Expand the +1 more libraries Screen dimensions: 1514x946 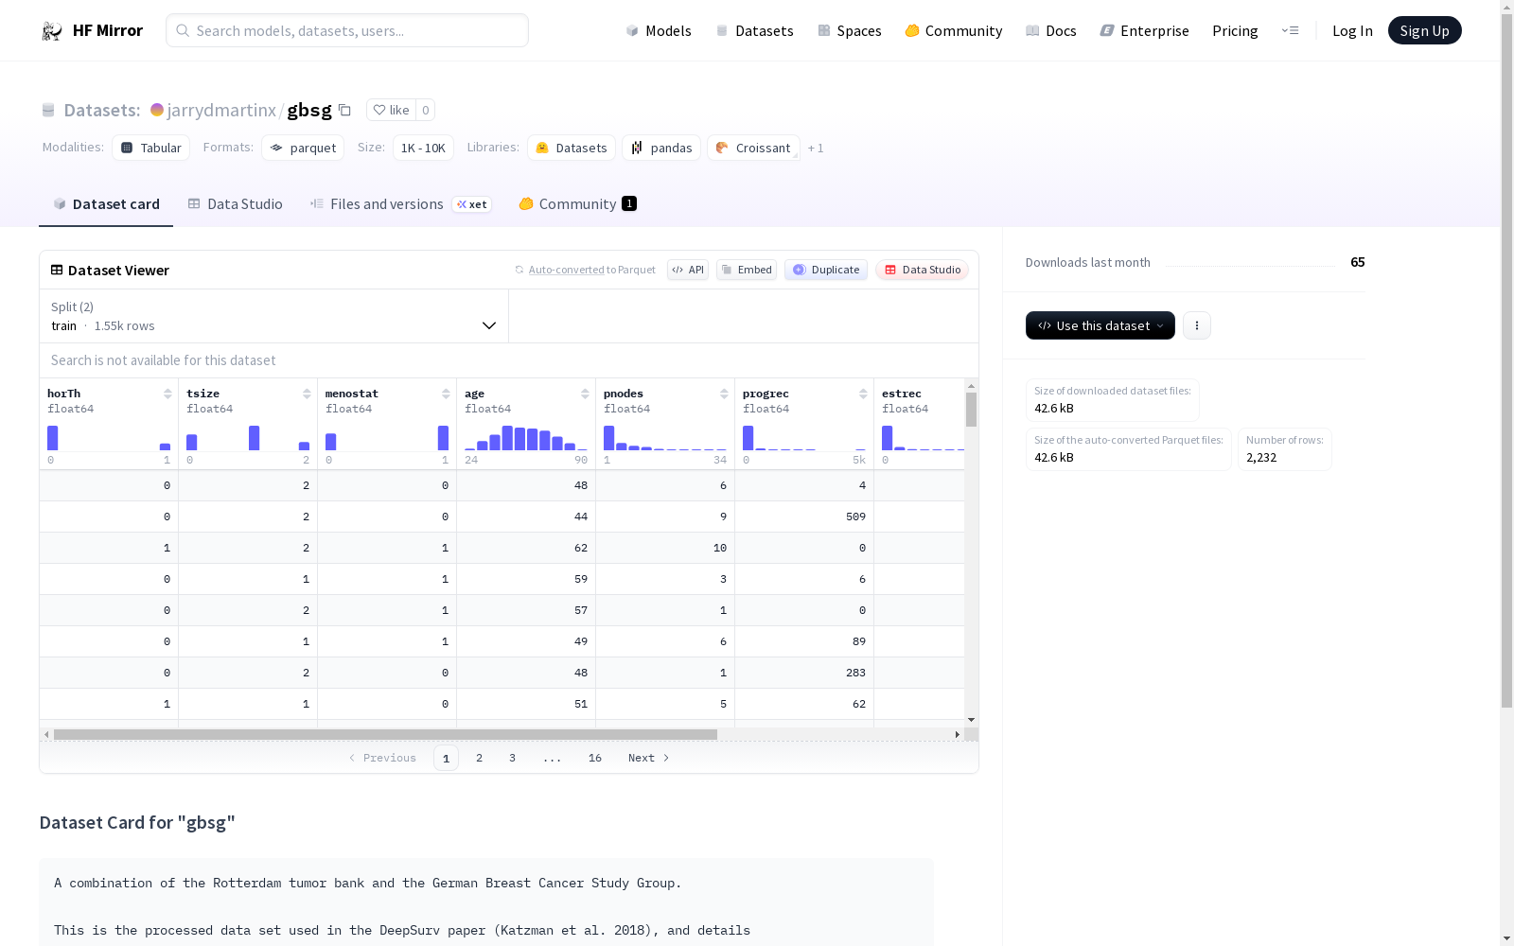point(816,149)
